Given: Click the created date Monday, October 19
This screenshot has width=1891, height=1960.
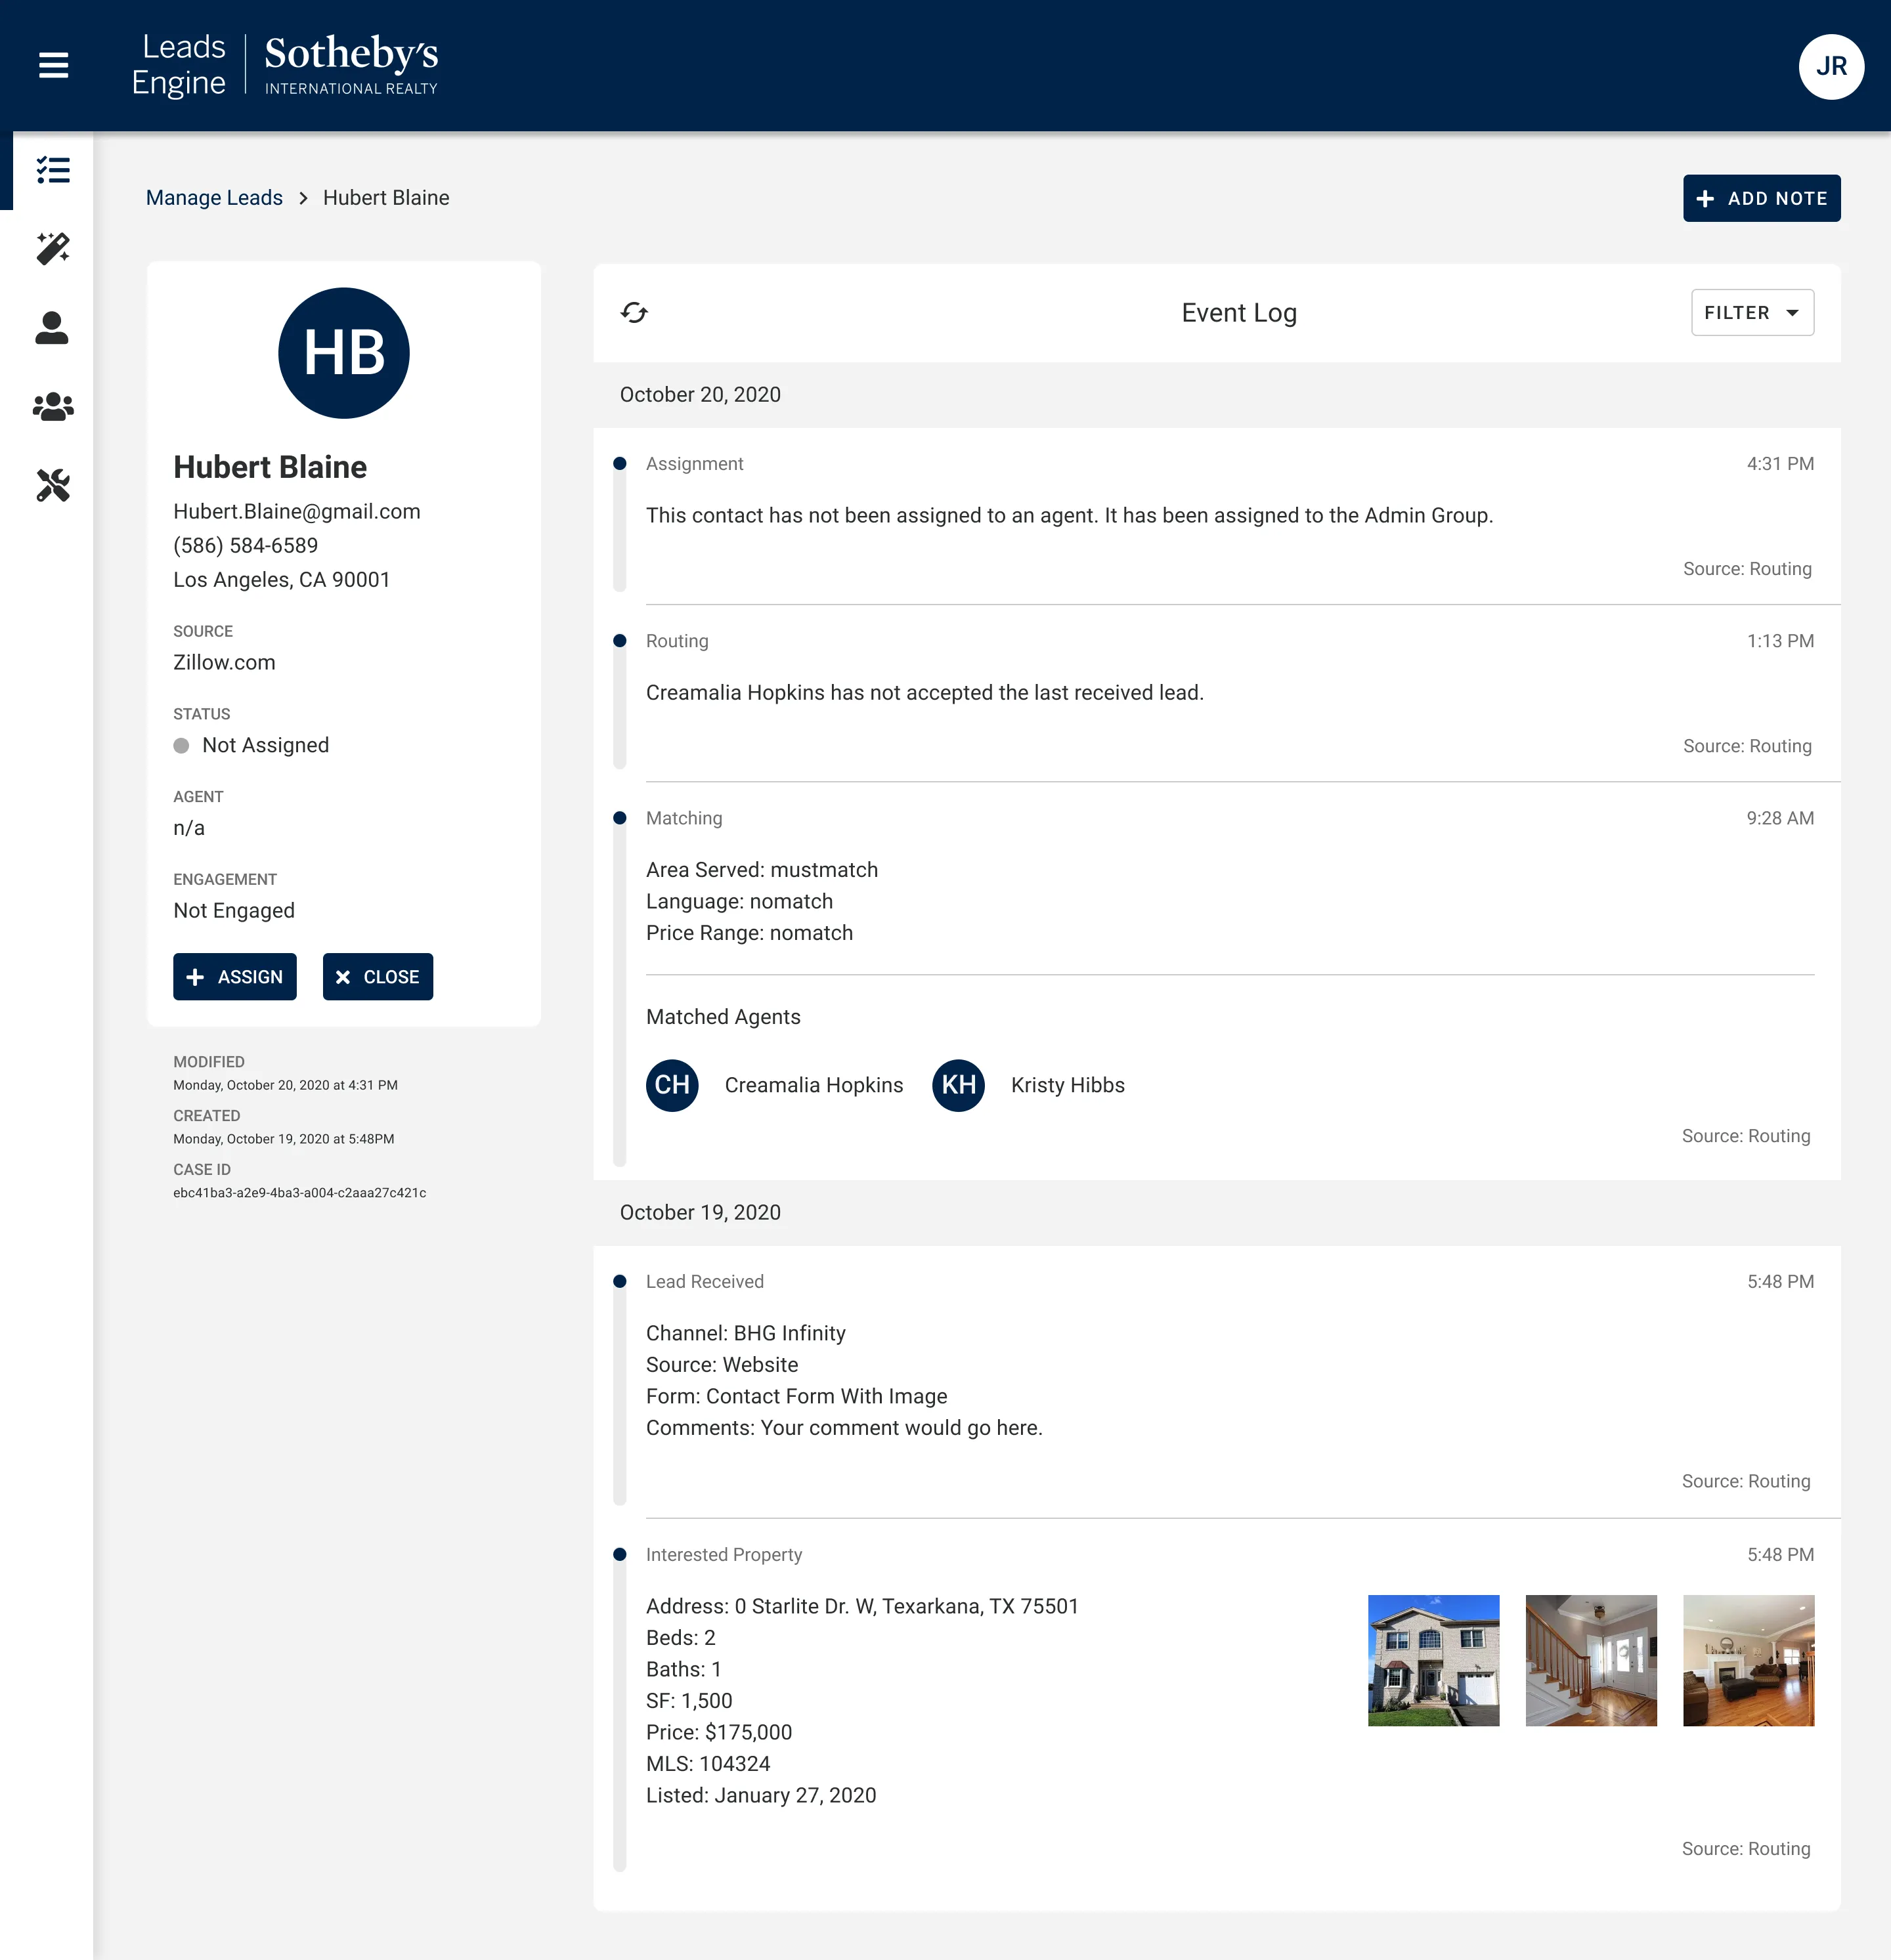Looking at the screenshot, I should click(283, 1139).
